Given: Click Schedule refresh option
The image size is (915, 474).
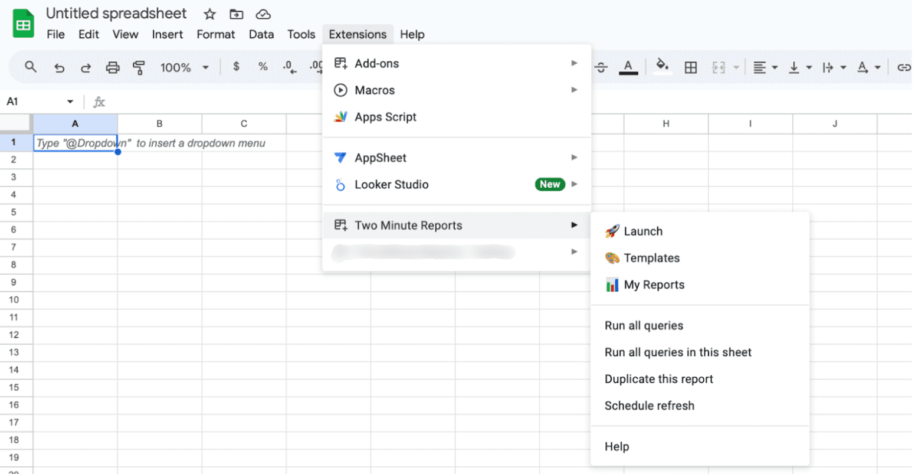Looking at the screenshot, I should pos(649,406).
